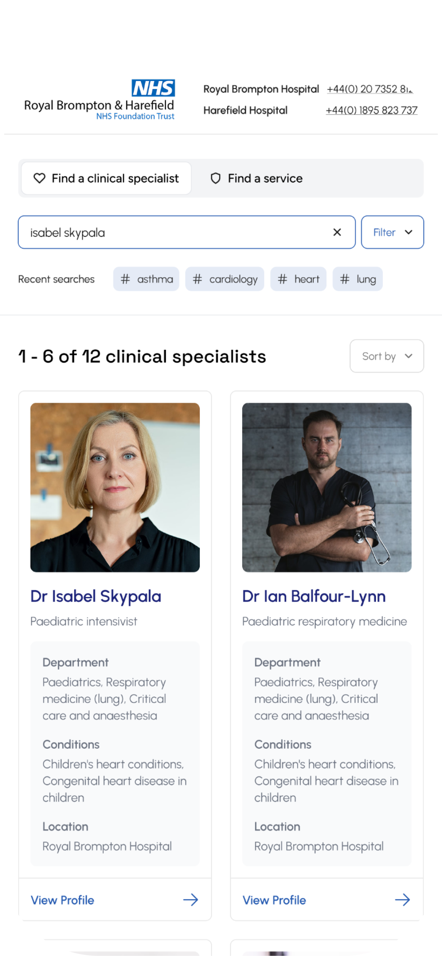This screenshot has height=956, width=442.
Task: Click the shield icon on service tab
Action: click(216, 178)
